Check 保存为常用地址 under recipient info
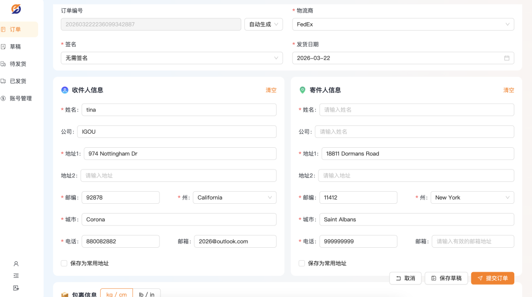The height and width of the screenshot is (297, 532). [x=64, y=263]
